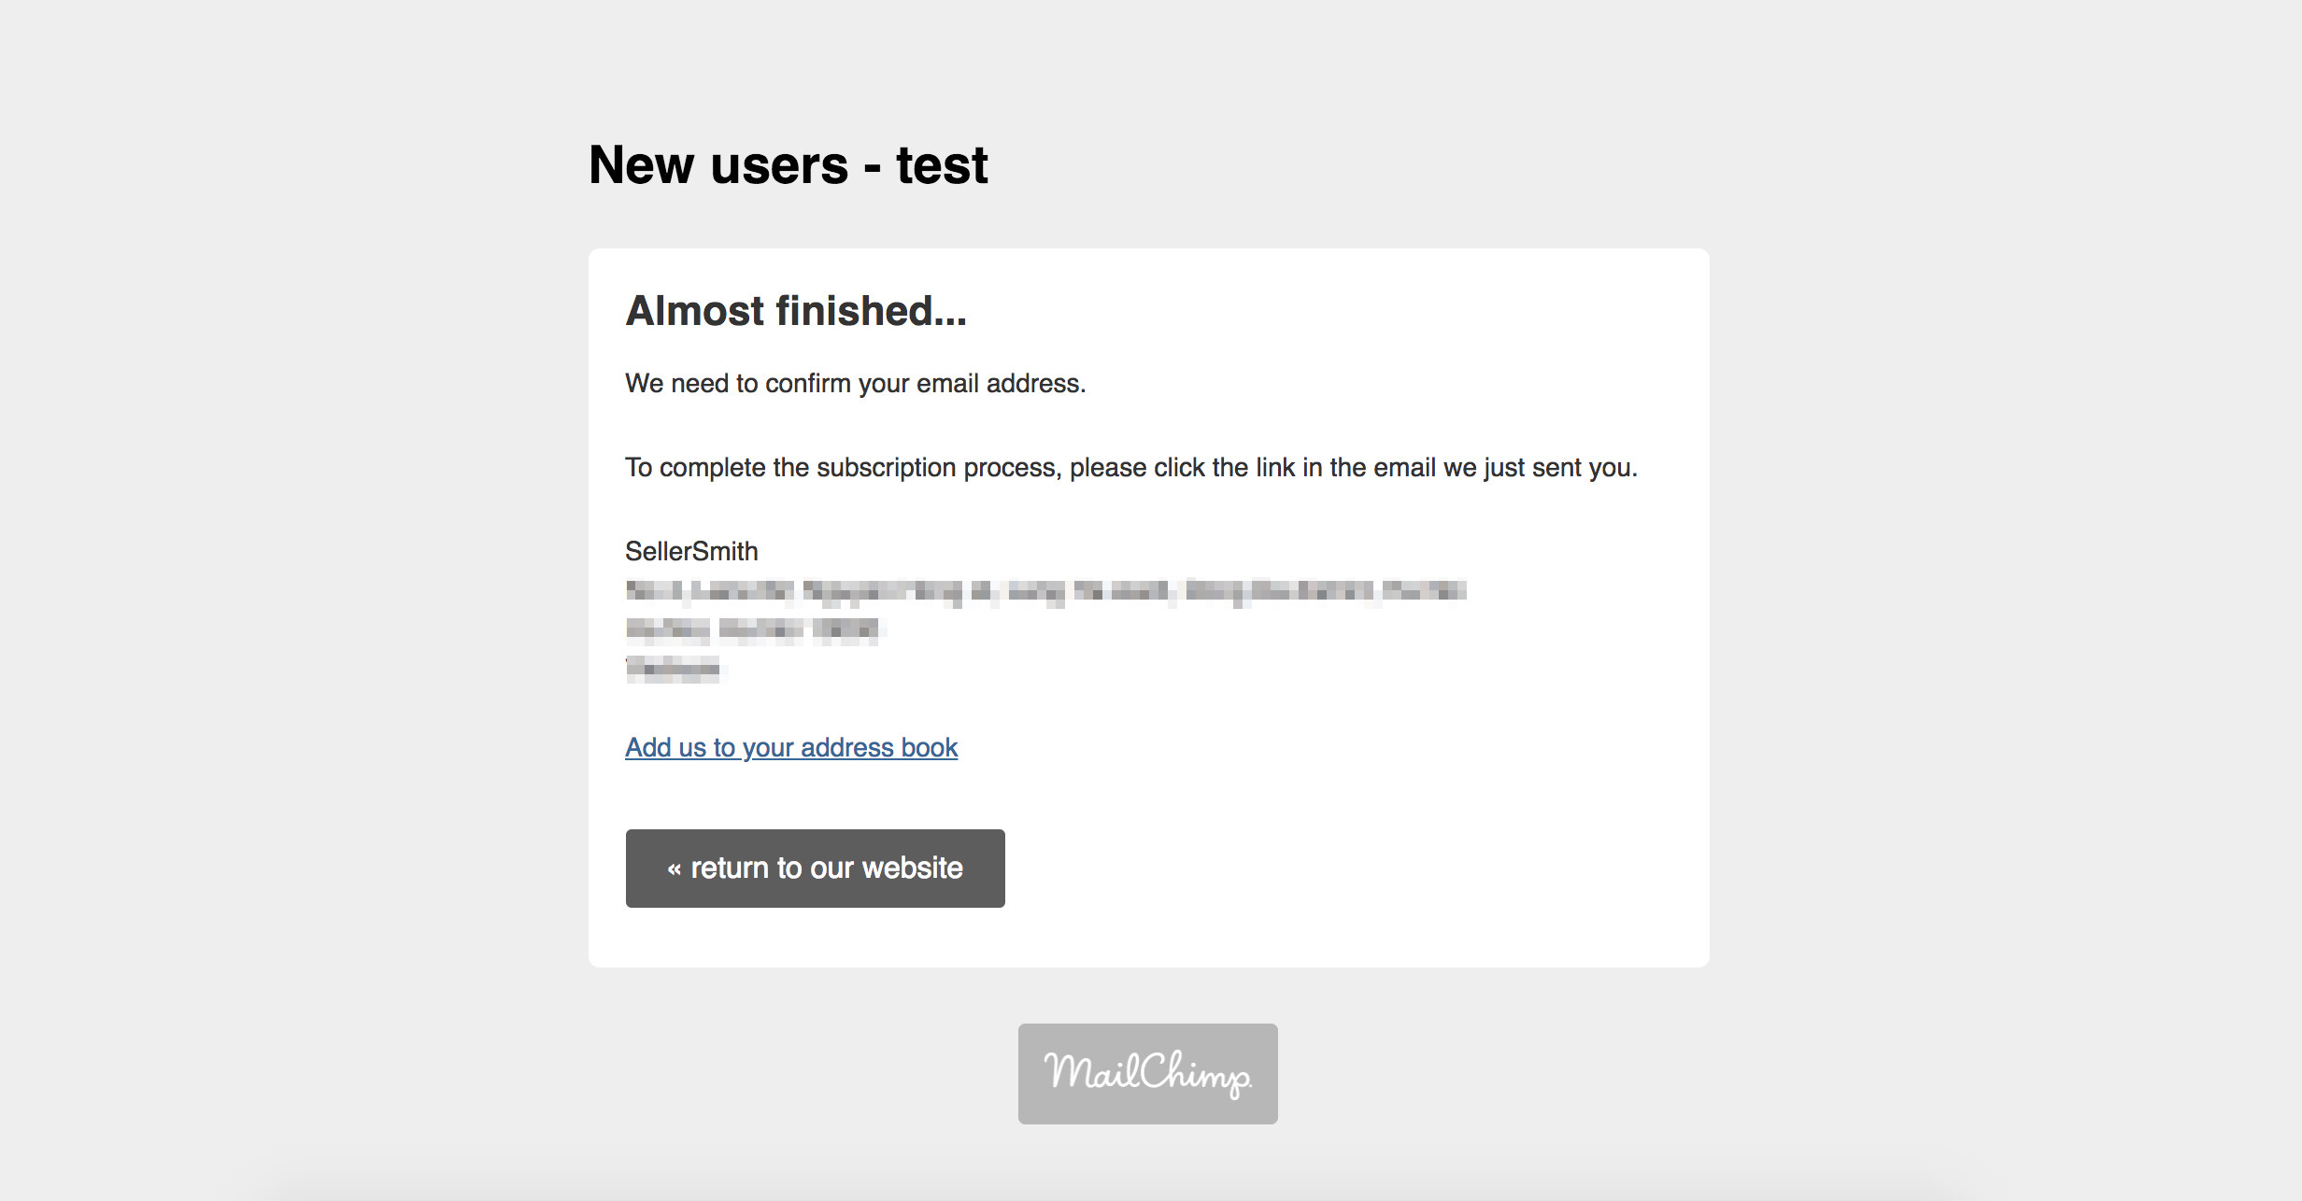Click the first blurred address line

pyautogui.click(x=1045, y=591)
